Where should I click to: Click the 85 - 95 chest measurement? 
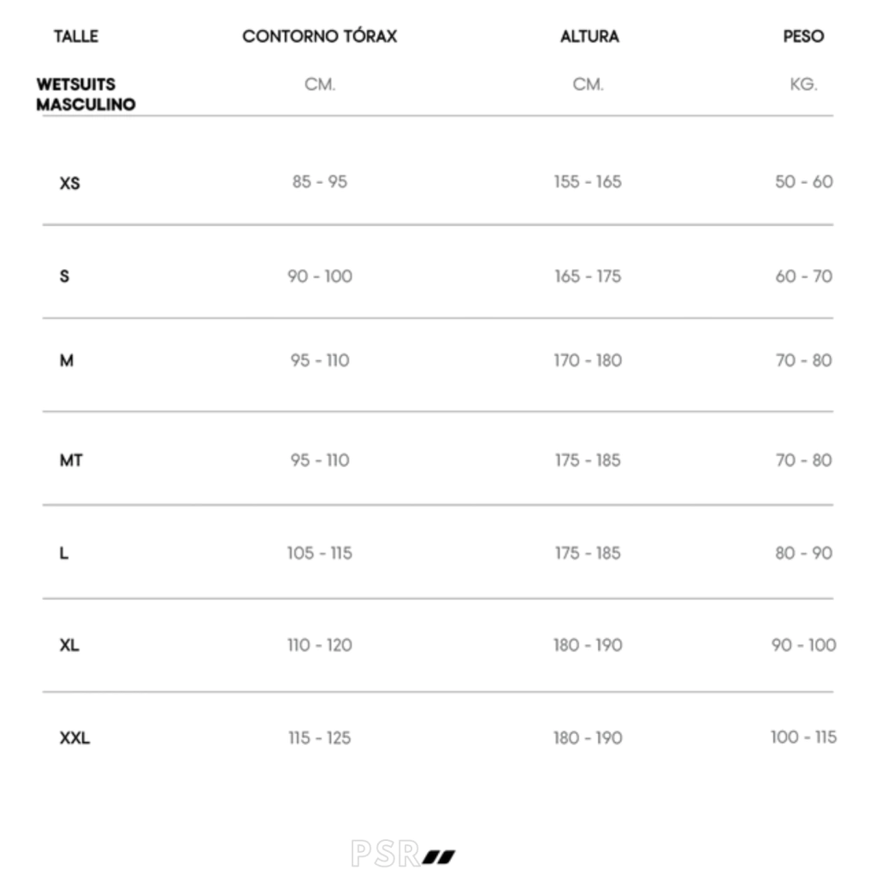click(x=319, y=182)
